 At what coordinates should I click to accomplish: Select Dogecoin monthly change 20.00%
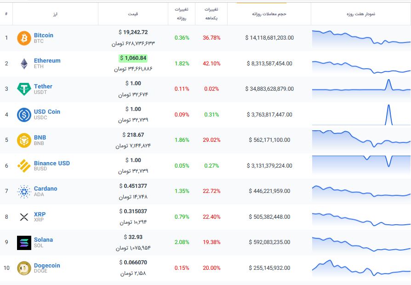211,268
